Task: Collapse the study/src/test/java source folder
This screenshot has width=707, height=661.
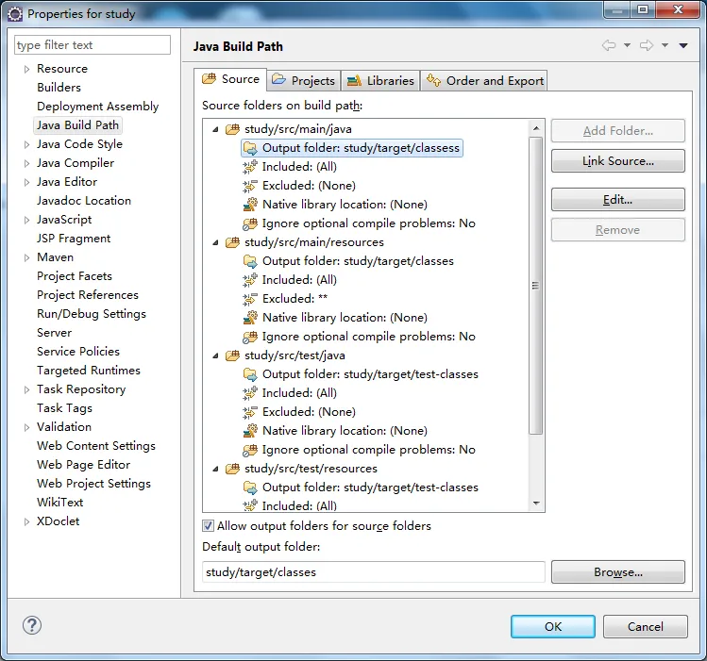Action: tap(215, 355)
